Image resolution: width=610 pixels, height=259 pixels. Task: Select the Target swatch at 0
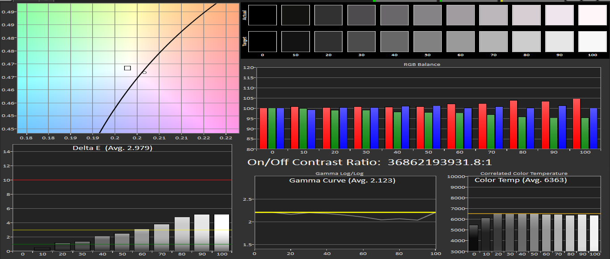[x=263, y=41]
